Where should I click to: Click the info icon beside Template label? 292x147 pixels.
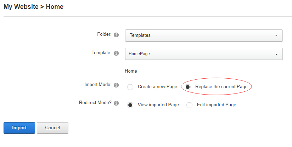click(x=116, y=53)
